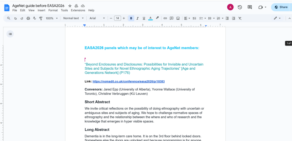Open the Insert menu

tap(41, 10)
